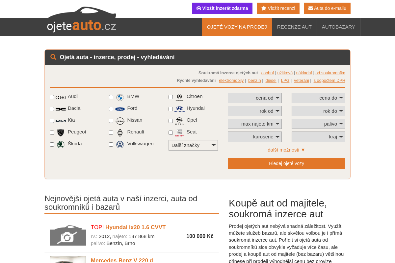Click the Mercedes-Benz listing photo thumbnail
The width and height of the screenshot is (395, 263).
[x=68, y=259]
